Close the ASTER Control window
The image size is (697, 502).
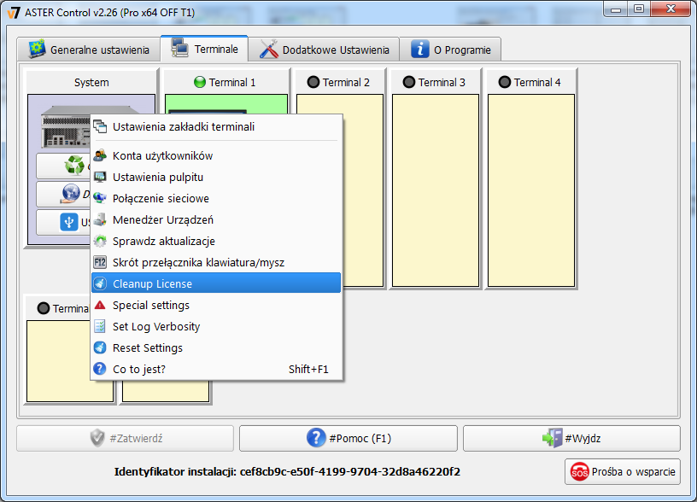click(671, 9)
